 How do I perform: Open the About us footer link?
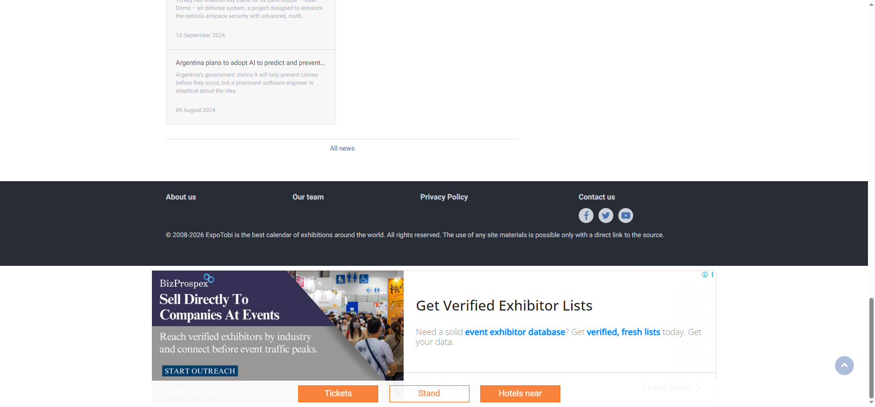pos(181,197)
